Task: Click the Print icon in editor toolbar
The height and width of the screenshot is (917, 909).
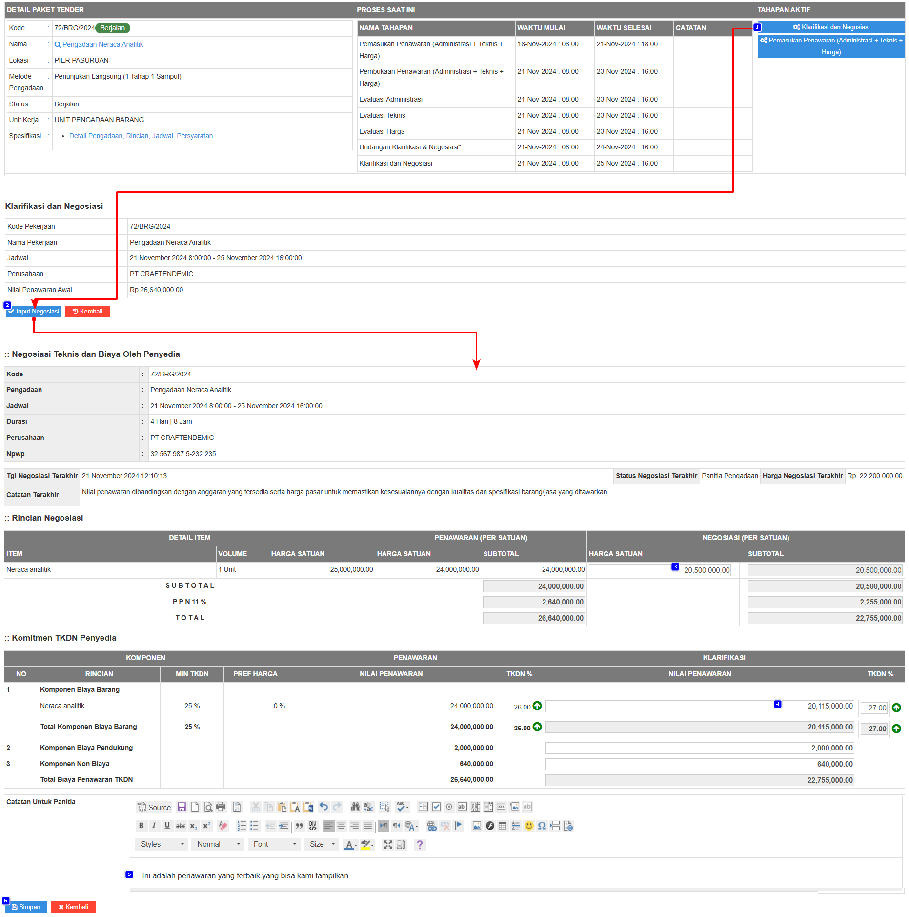Action: (221, 807)
